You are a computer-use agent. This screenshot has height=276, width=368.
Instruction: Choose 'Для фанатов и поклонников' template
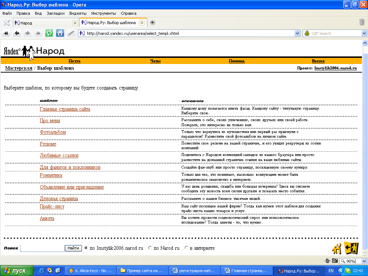click(x=70, y=167)
